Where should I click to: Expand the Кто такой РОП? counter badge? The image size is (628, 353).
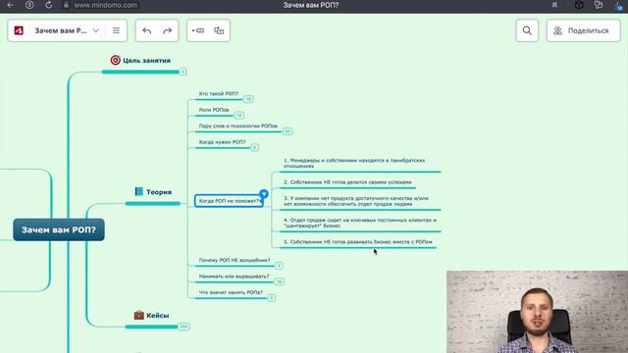pos(248,99)
